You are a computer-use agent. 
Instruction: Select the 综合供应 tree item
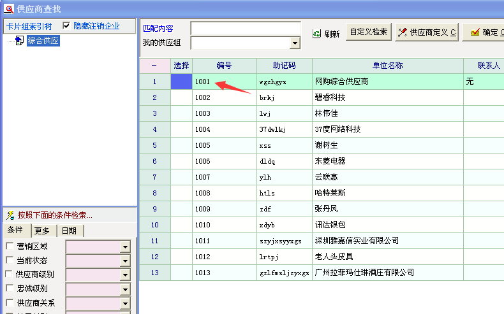43,41
